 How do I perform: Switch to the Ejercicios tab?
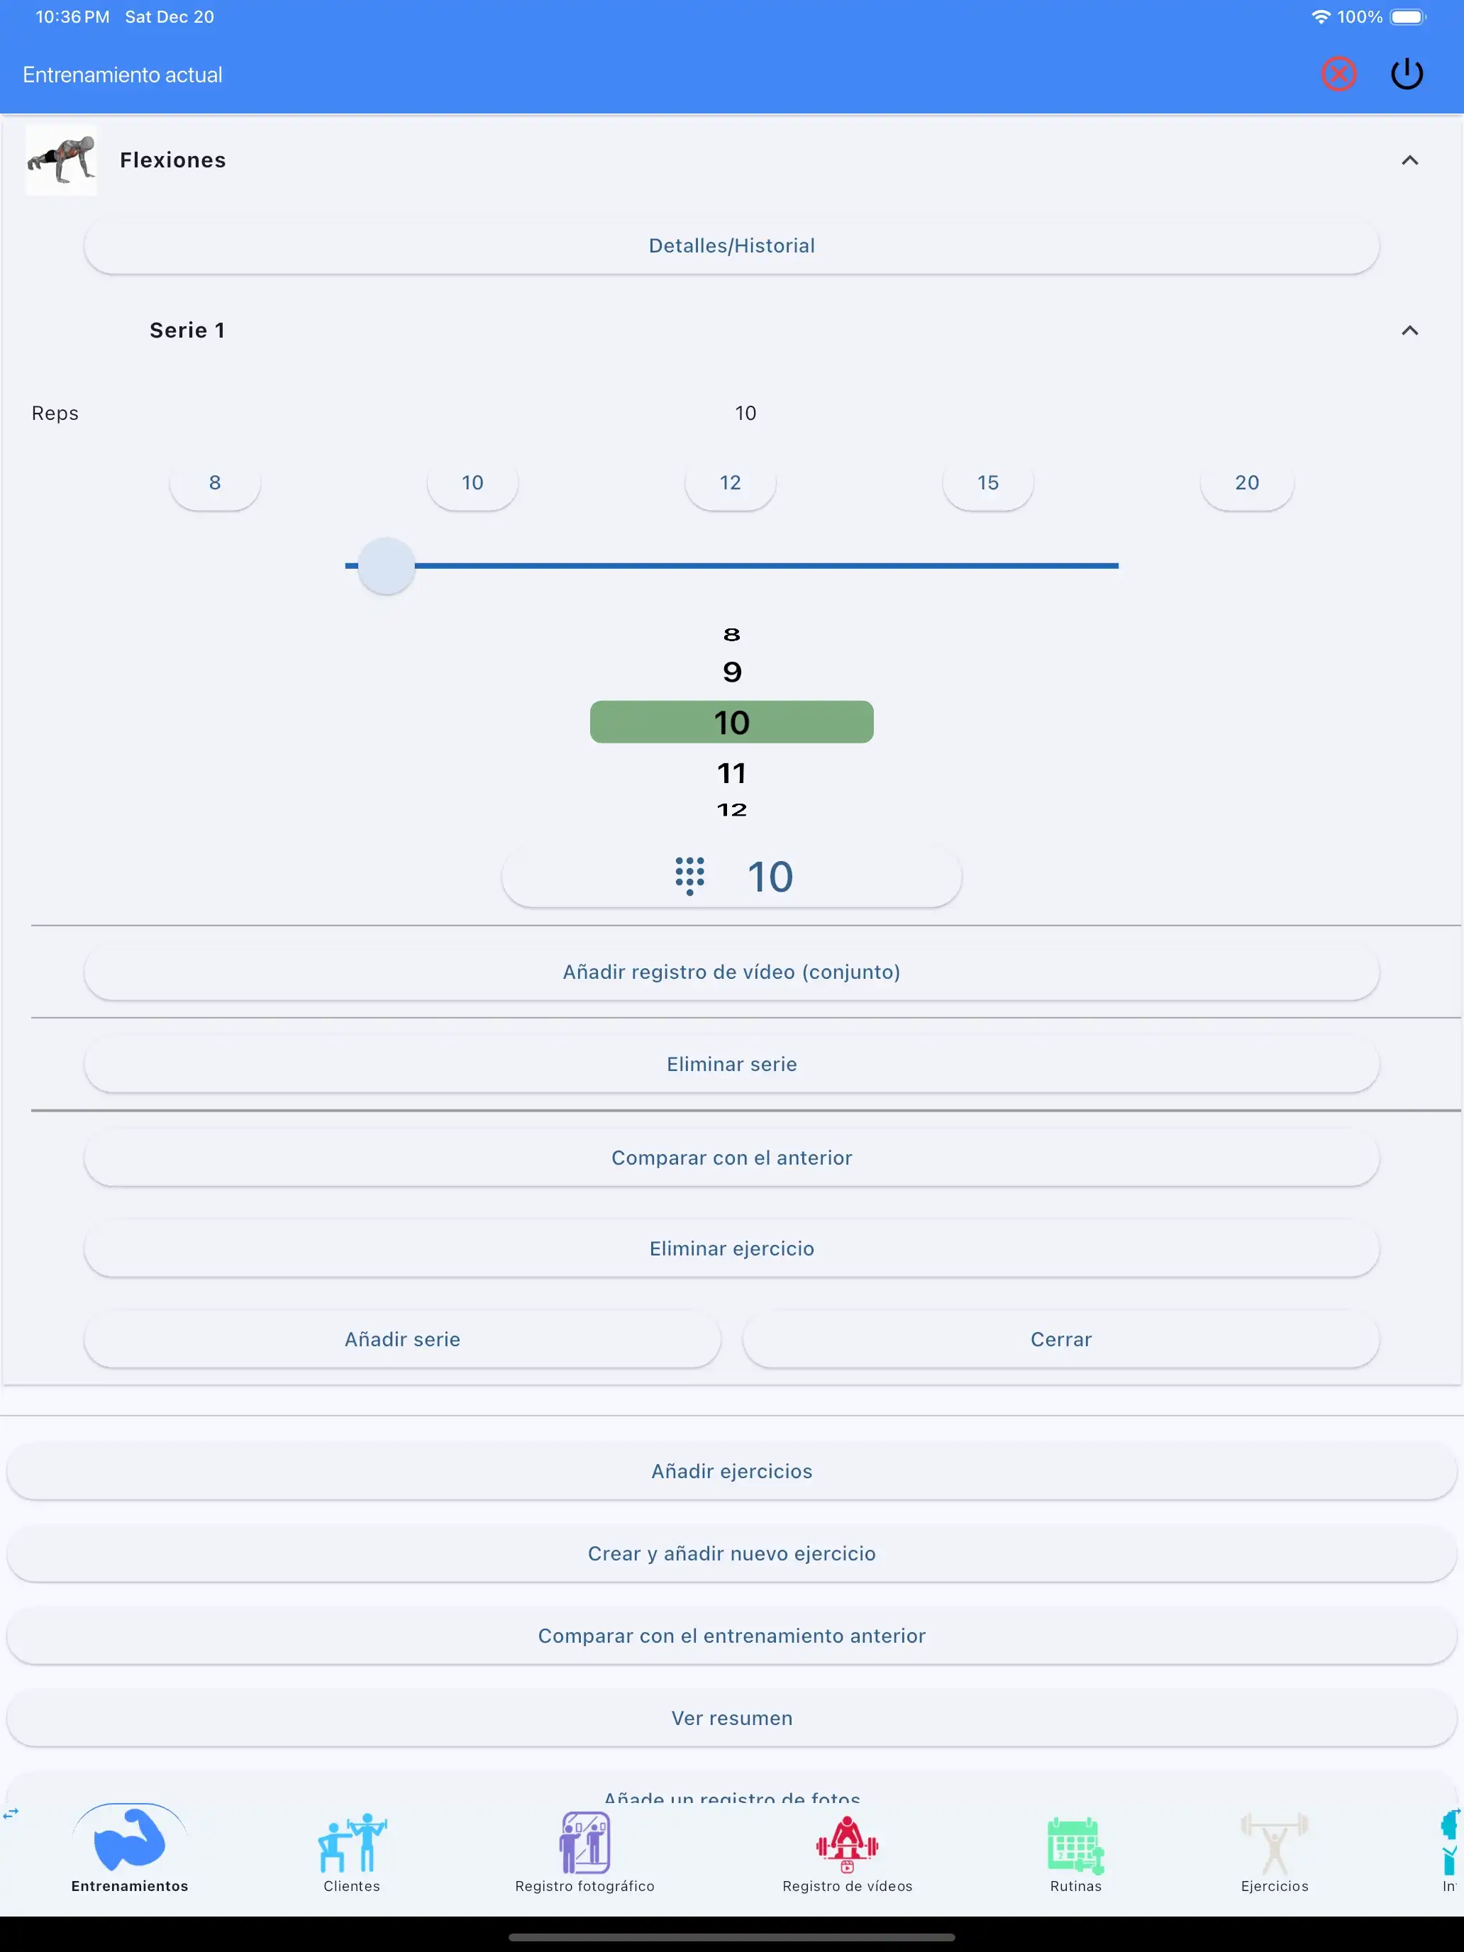click(1273, 1844)
